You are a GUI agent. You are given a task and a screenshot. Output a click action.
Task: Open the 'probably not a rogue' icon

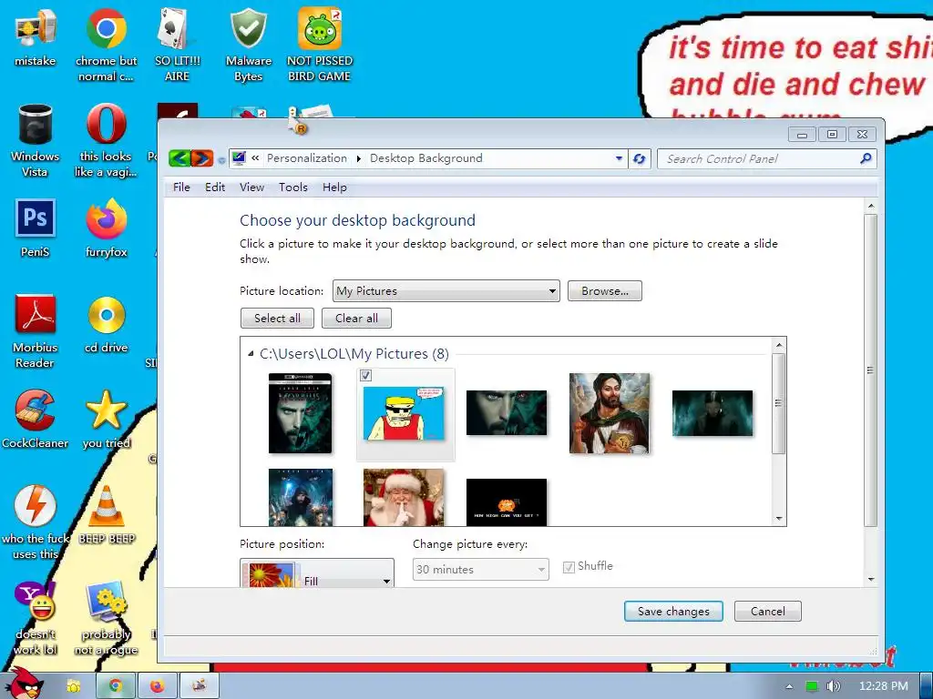coord(106,618)
